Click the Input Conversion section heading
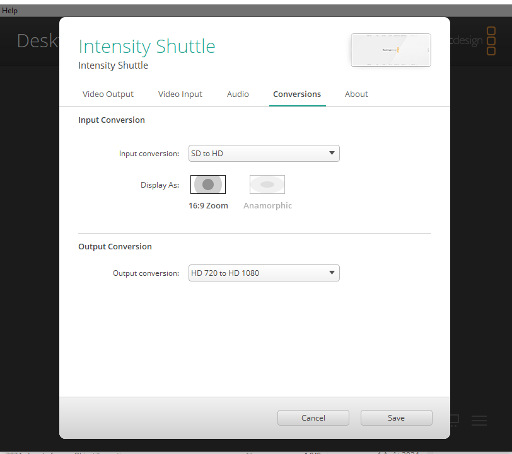This screenshot has height=454, width=512. (x=112, y=120)
